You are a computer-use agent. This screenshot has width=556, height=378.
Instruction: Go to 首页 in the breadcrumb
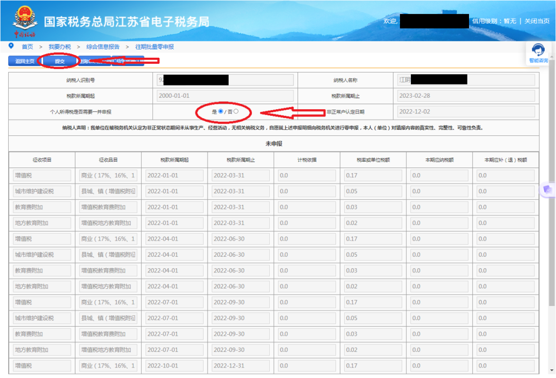[27, 47]
